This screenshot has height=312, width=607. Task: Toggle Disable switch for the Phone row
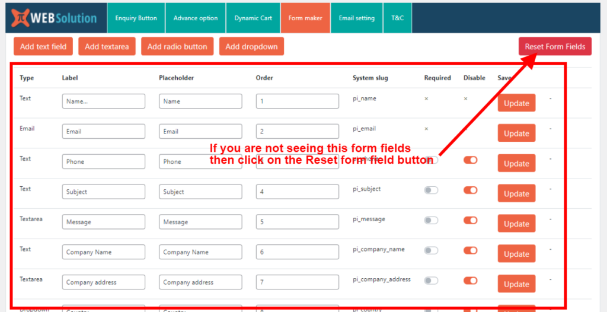tap(471, 160)
